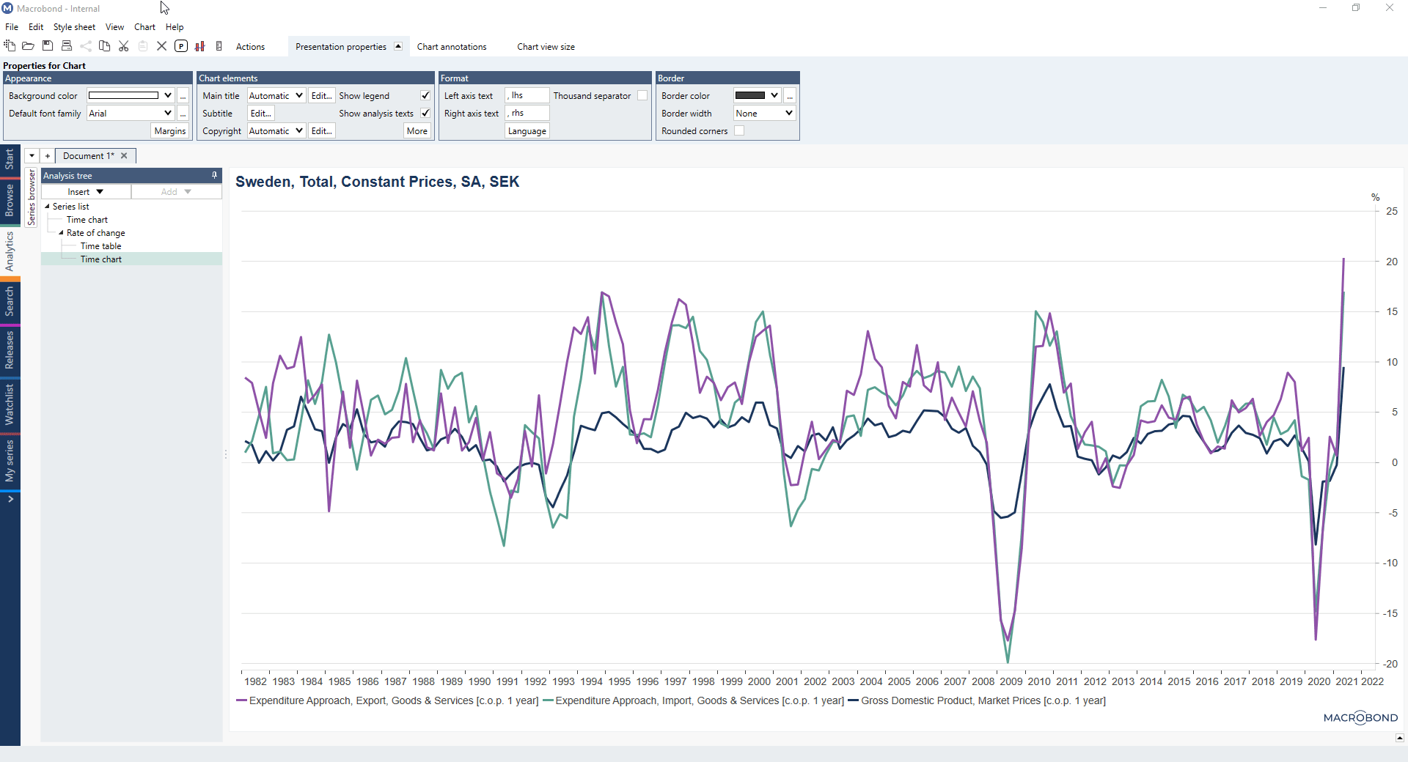Print the chart using the printer icon
The width and height of the screenshot is (1408, 762).
tap(67, 45)
